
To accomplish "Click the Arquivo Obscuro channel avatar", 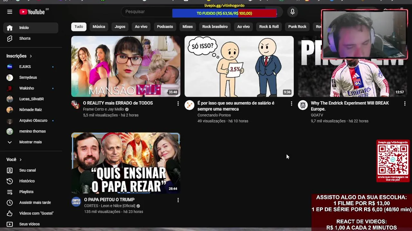I will click(10, 121).
